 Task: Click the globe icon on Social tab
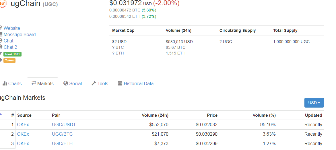point(66,83)
